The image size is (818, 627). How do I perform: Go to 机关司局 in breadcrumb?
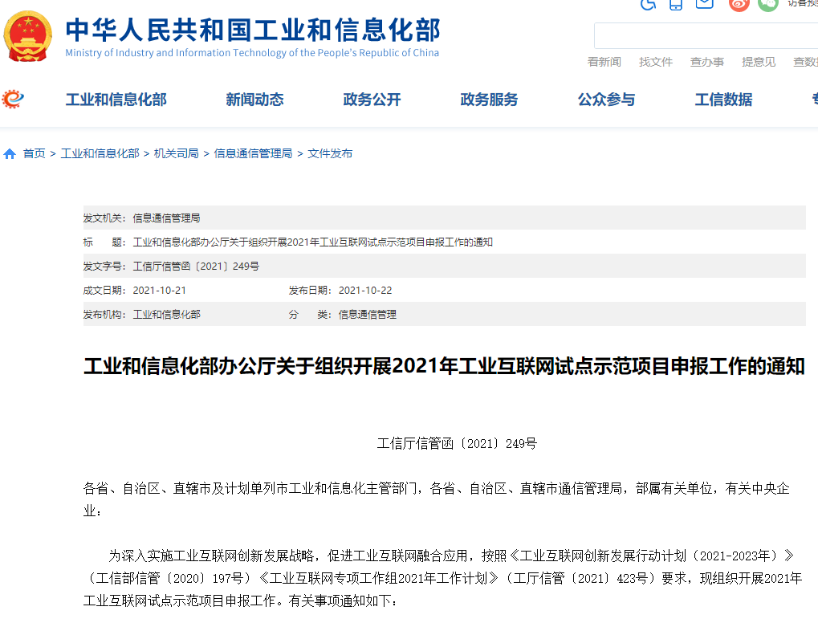pyautogui.click(x=176, y=153)
